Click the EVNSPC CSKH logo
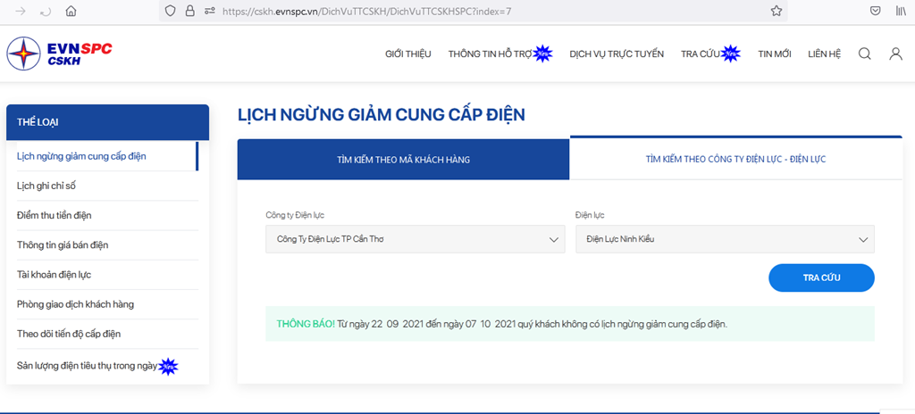 (x=60, y=54)
